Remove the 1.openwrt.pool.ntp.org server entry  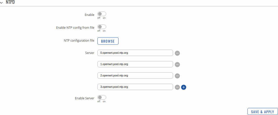[177, 65]
